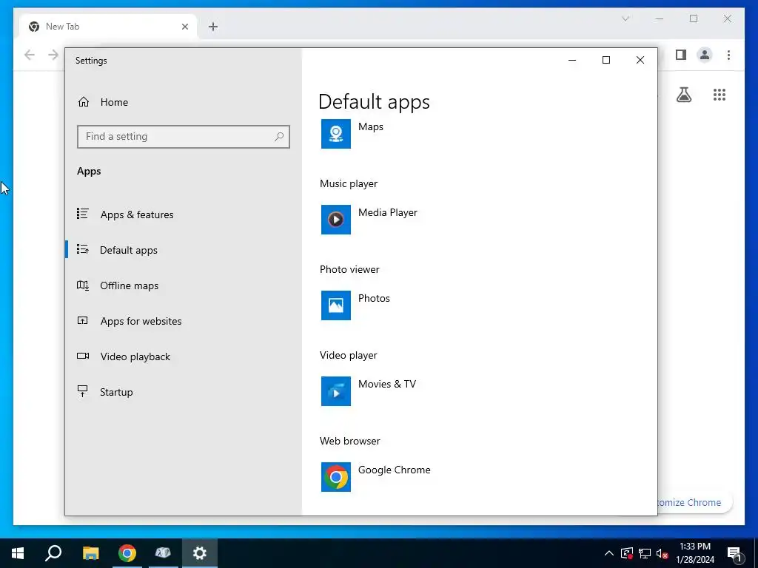
Task: Click the Home house icon
Action: click(84, 102)
